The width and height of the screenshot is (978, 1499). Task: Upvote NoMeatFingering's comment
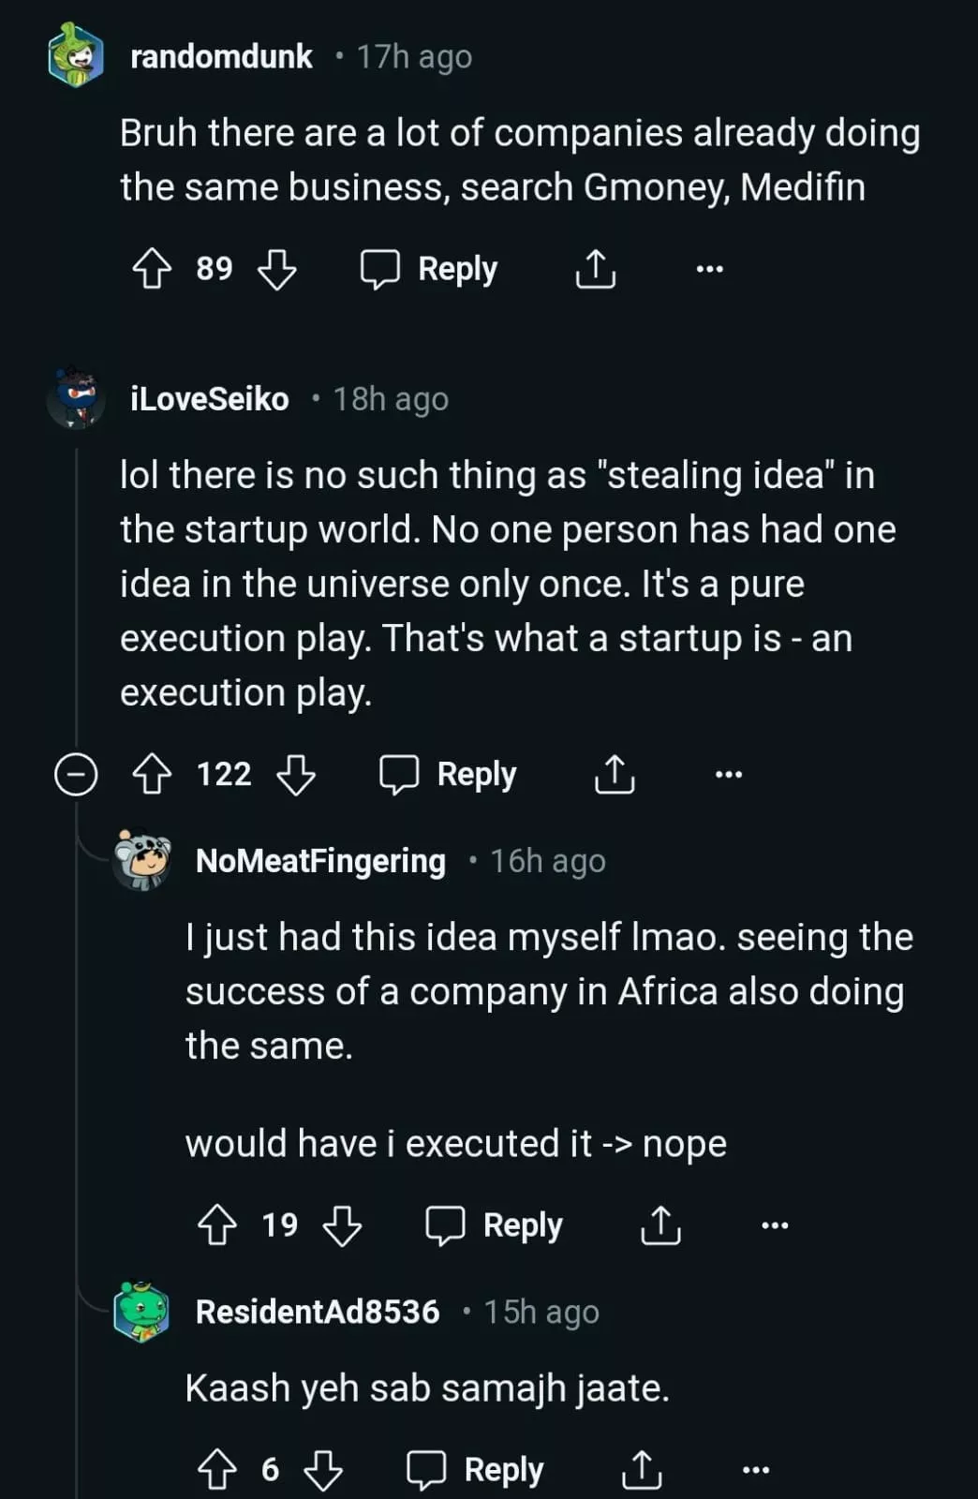pos(217,1225)
